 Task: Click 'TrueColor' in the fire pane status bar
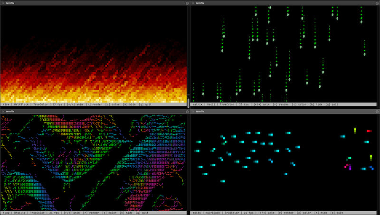click(40, 104)
